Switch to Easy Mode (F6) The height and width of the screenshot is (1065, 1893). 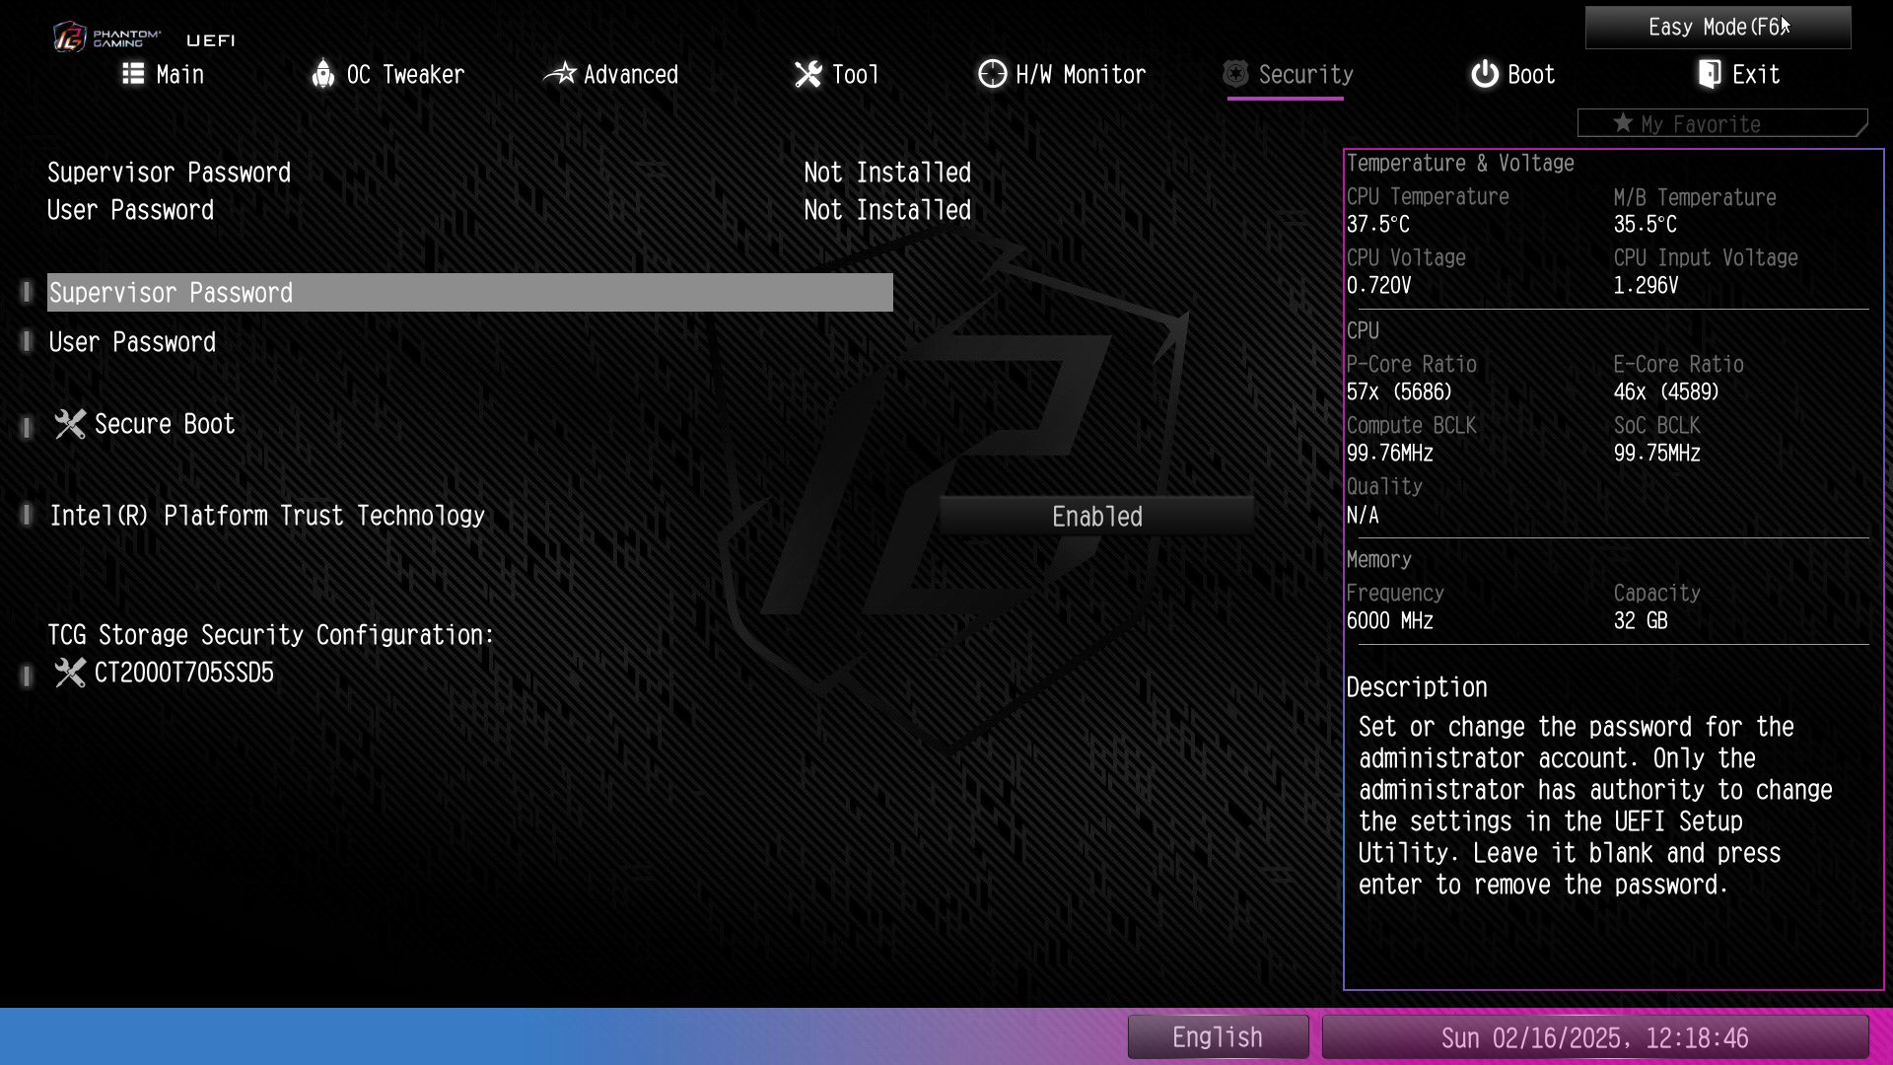pyautogui.click(x=1717, y=28)
